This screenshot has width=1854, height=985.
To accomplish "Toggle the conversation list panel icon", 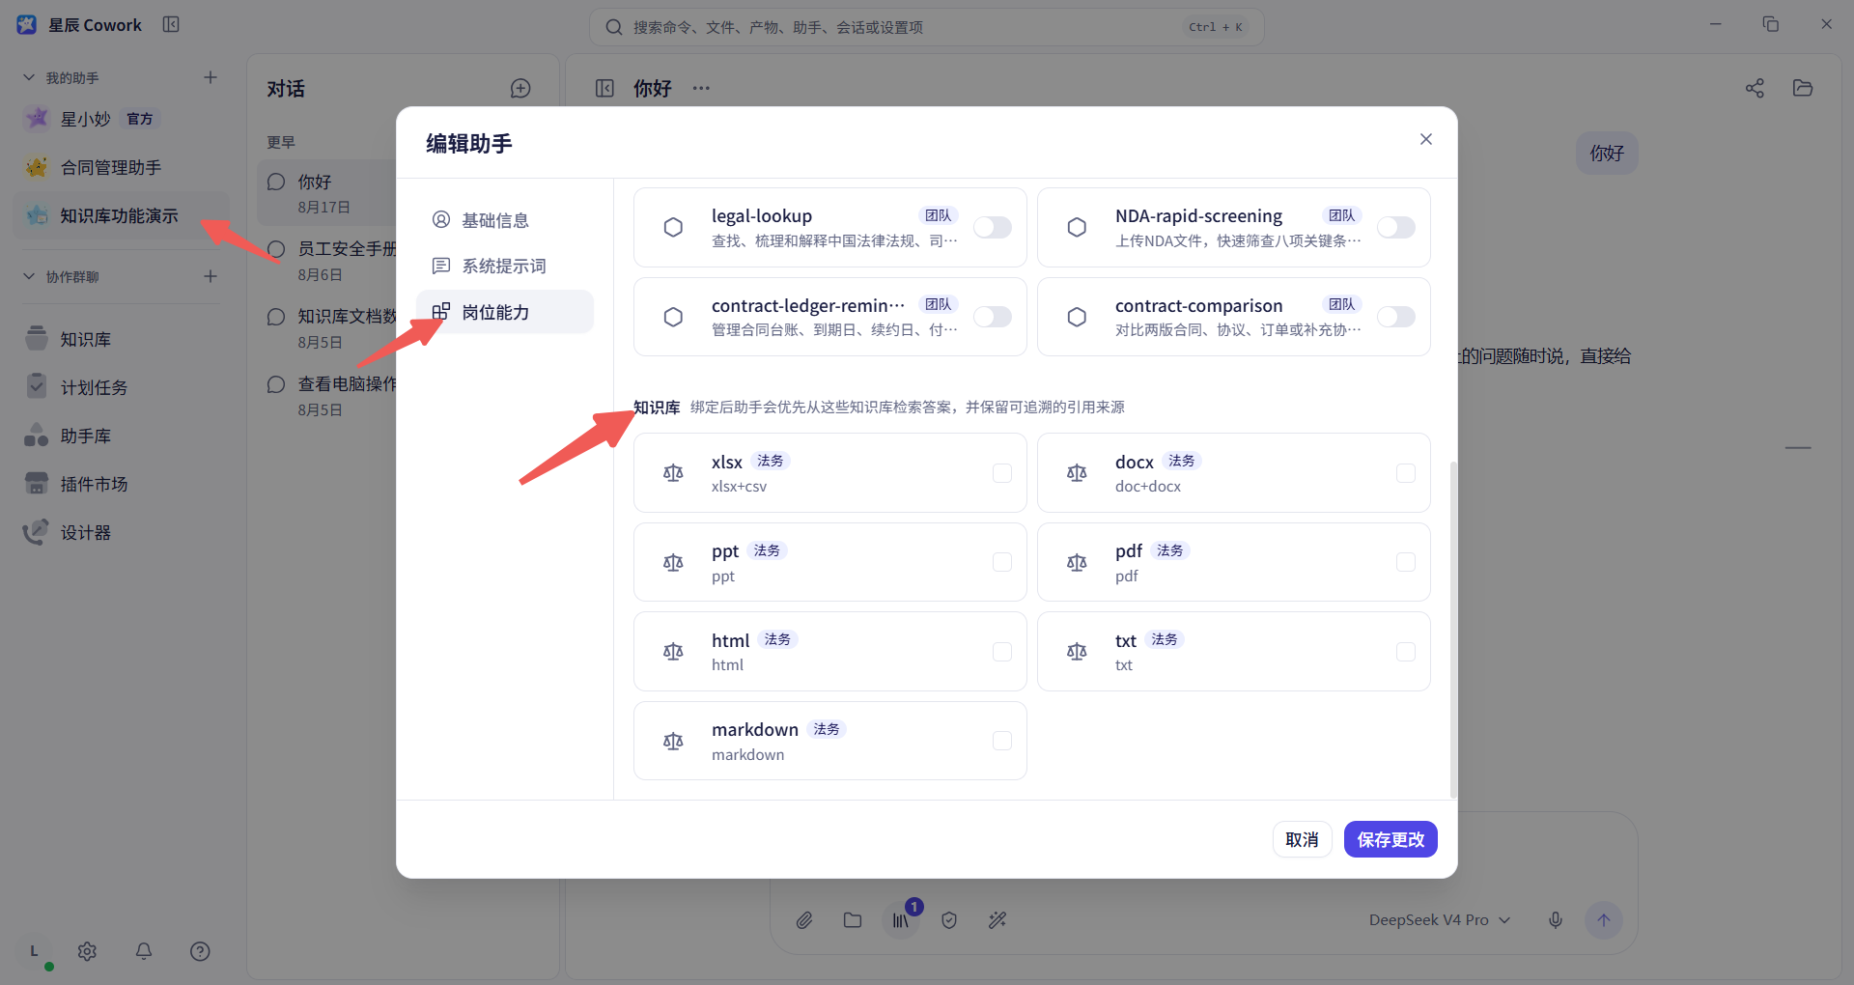I will coord(605,89).
